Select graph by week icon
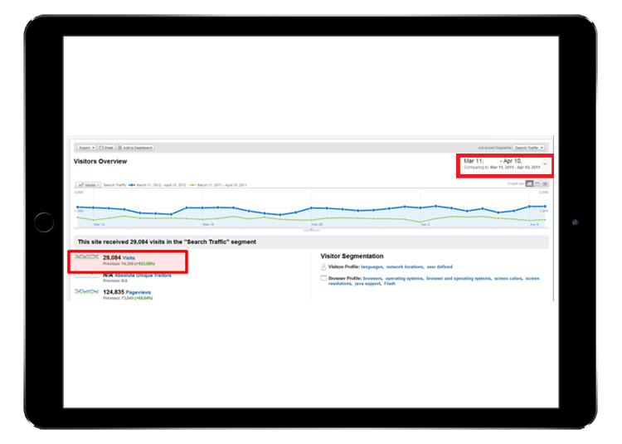 coord(537,183)
